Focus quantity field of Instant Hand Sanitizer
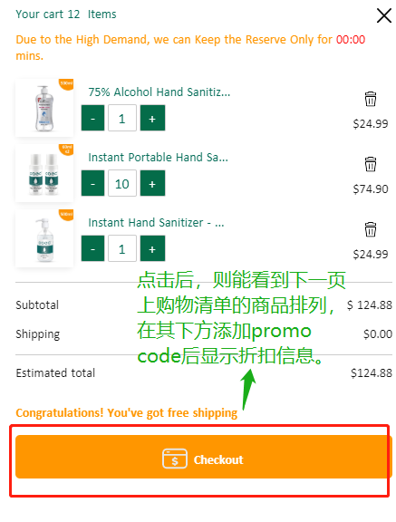Viewport: 396px width, 522px height. point(122,248)
